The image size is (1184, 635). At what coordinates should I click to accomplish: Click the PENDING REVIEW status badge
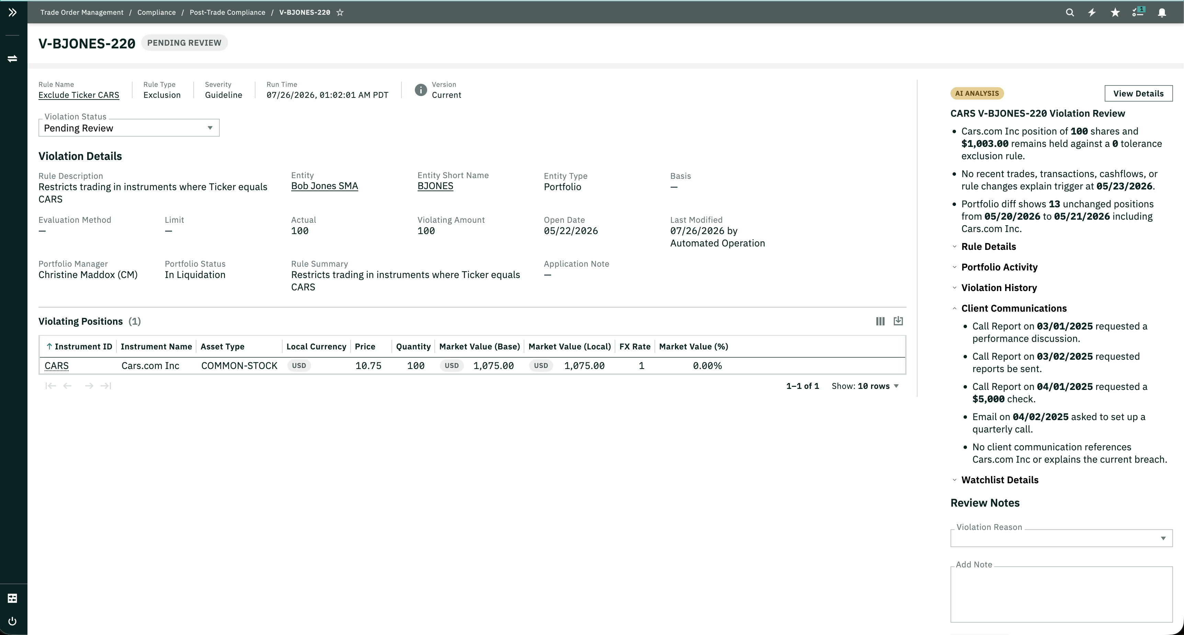[x=184, y=43]
